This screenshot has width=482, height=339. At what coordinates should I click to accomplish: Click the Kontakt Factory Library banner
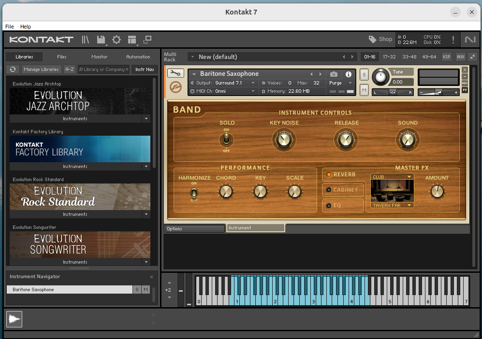(80, 149)
